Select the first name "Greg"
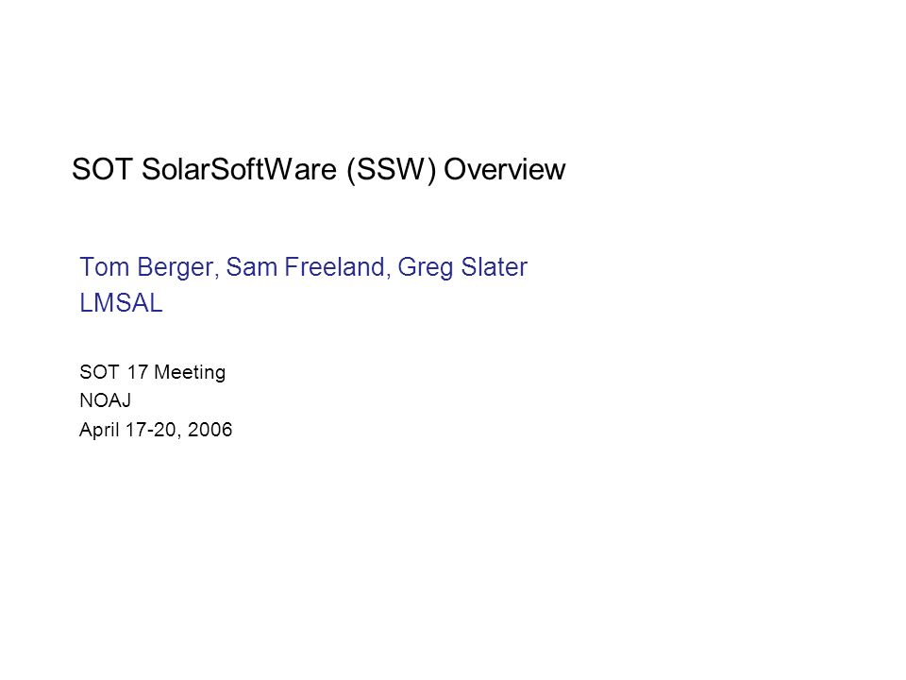 point(425,268)
